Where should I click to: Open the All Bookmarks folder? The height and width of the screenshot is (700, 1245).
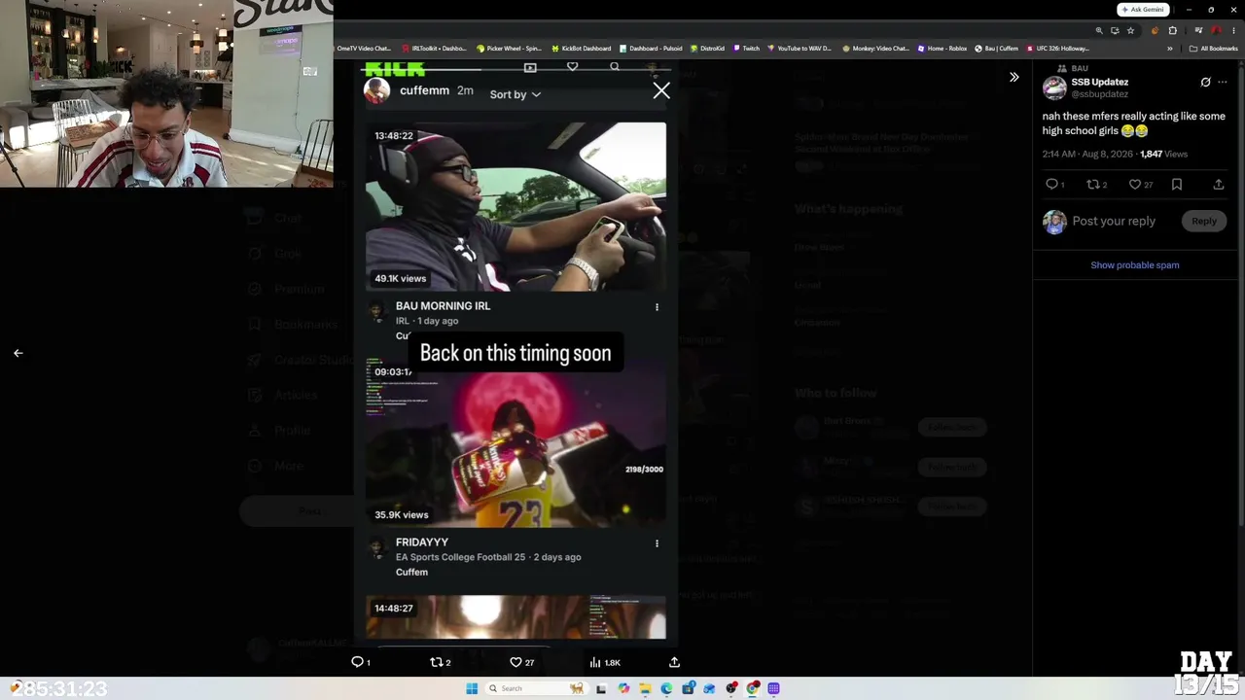tap(1214, 48)
